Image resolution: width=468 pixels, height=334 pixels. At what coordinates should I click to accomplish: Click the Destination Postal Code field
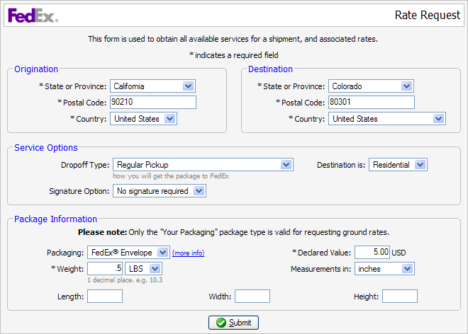[372, 102]
